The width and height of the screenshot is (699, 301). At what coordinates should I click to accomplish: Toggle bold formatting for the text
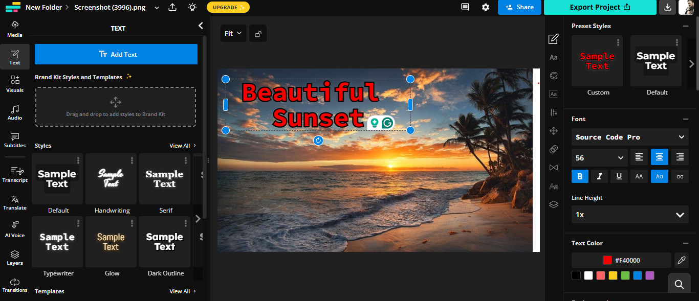(580, 176)
